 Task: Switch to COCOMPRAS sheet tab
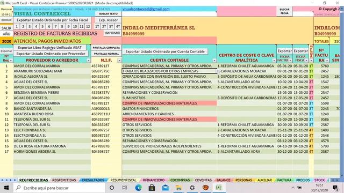(x=180, y=180)
